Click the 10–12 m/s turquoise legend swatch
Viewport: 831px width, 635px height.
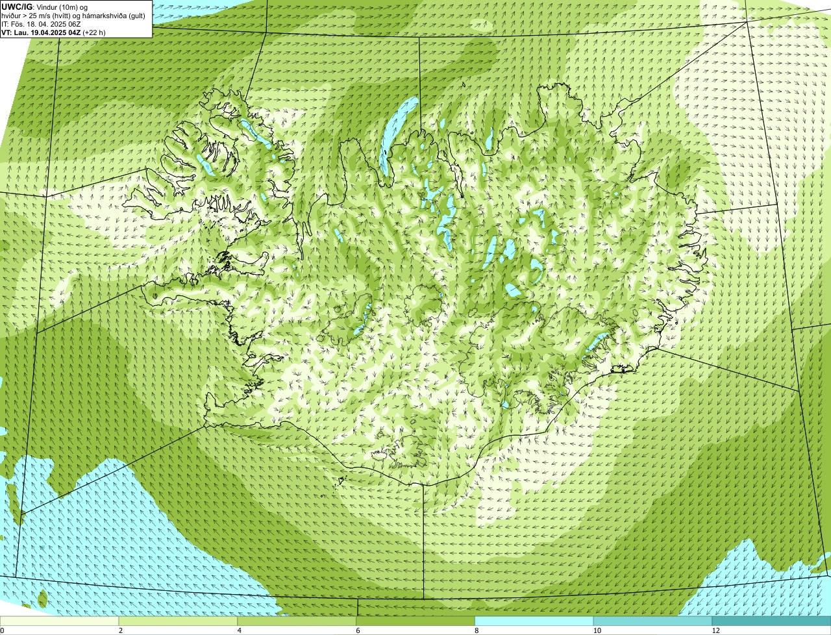point(653,621)
